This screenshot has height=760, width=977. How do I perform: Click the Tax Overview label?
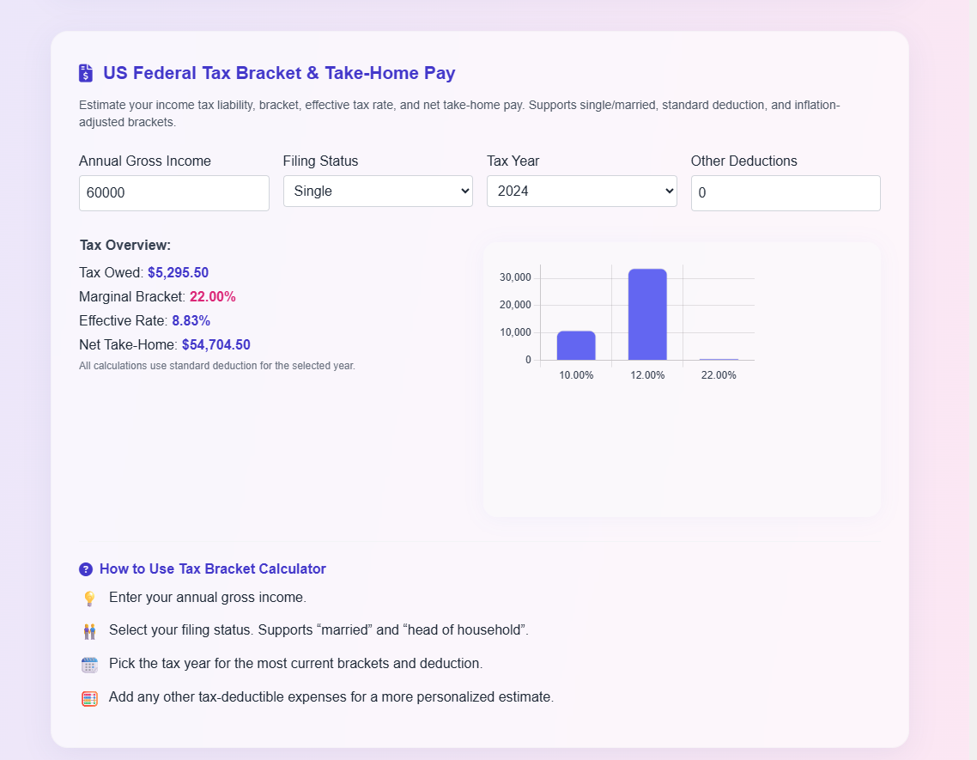click(125, 246)
